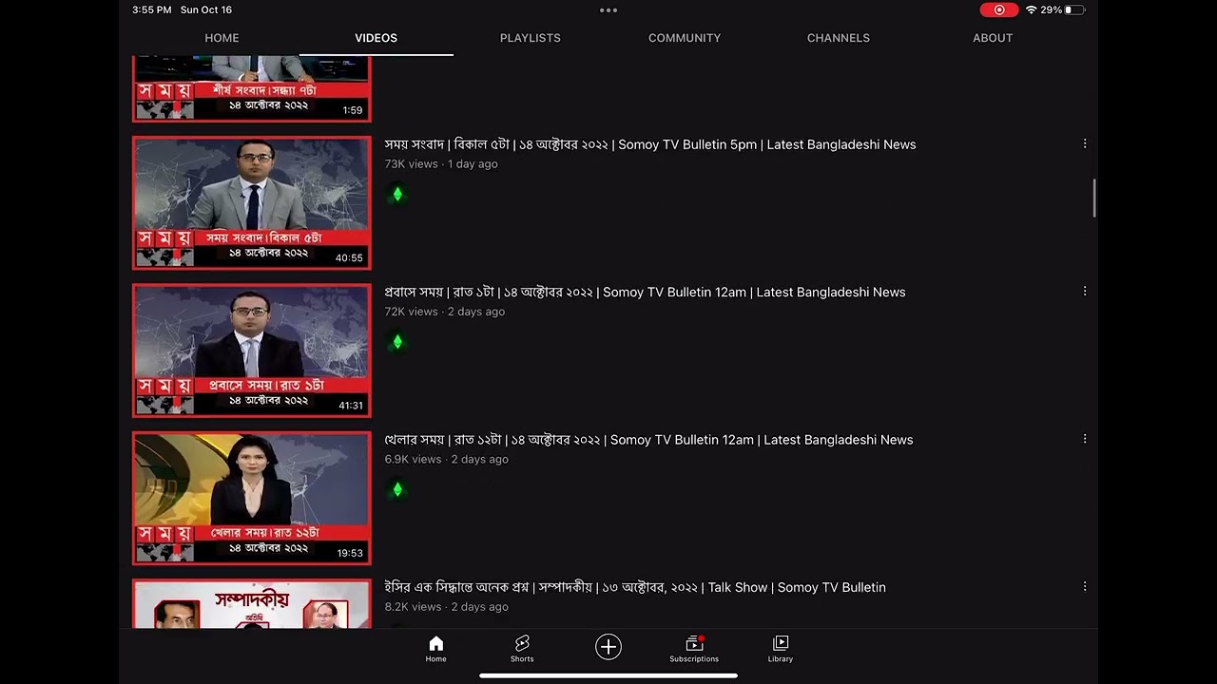
Task: Open options menu for খেলার সময় video
Action: [1085, 439]
